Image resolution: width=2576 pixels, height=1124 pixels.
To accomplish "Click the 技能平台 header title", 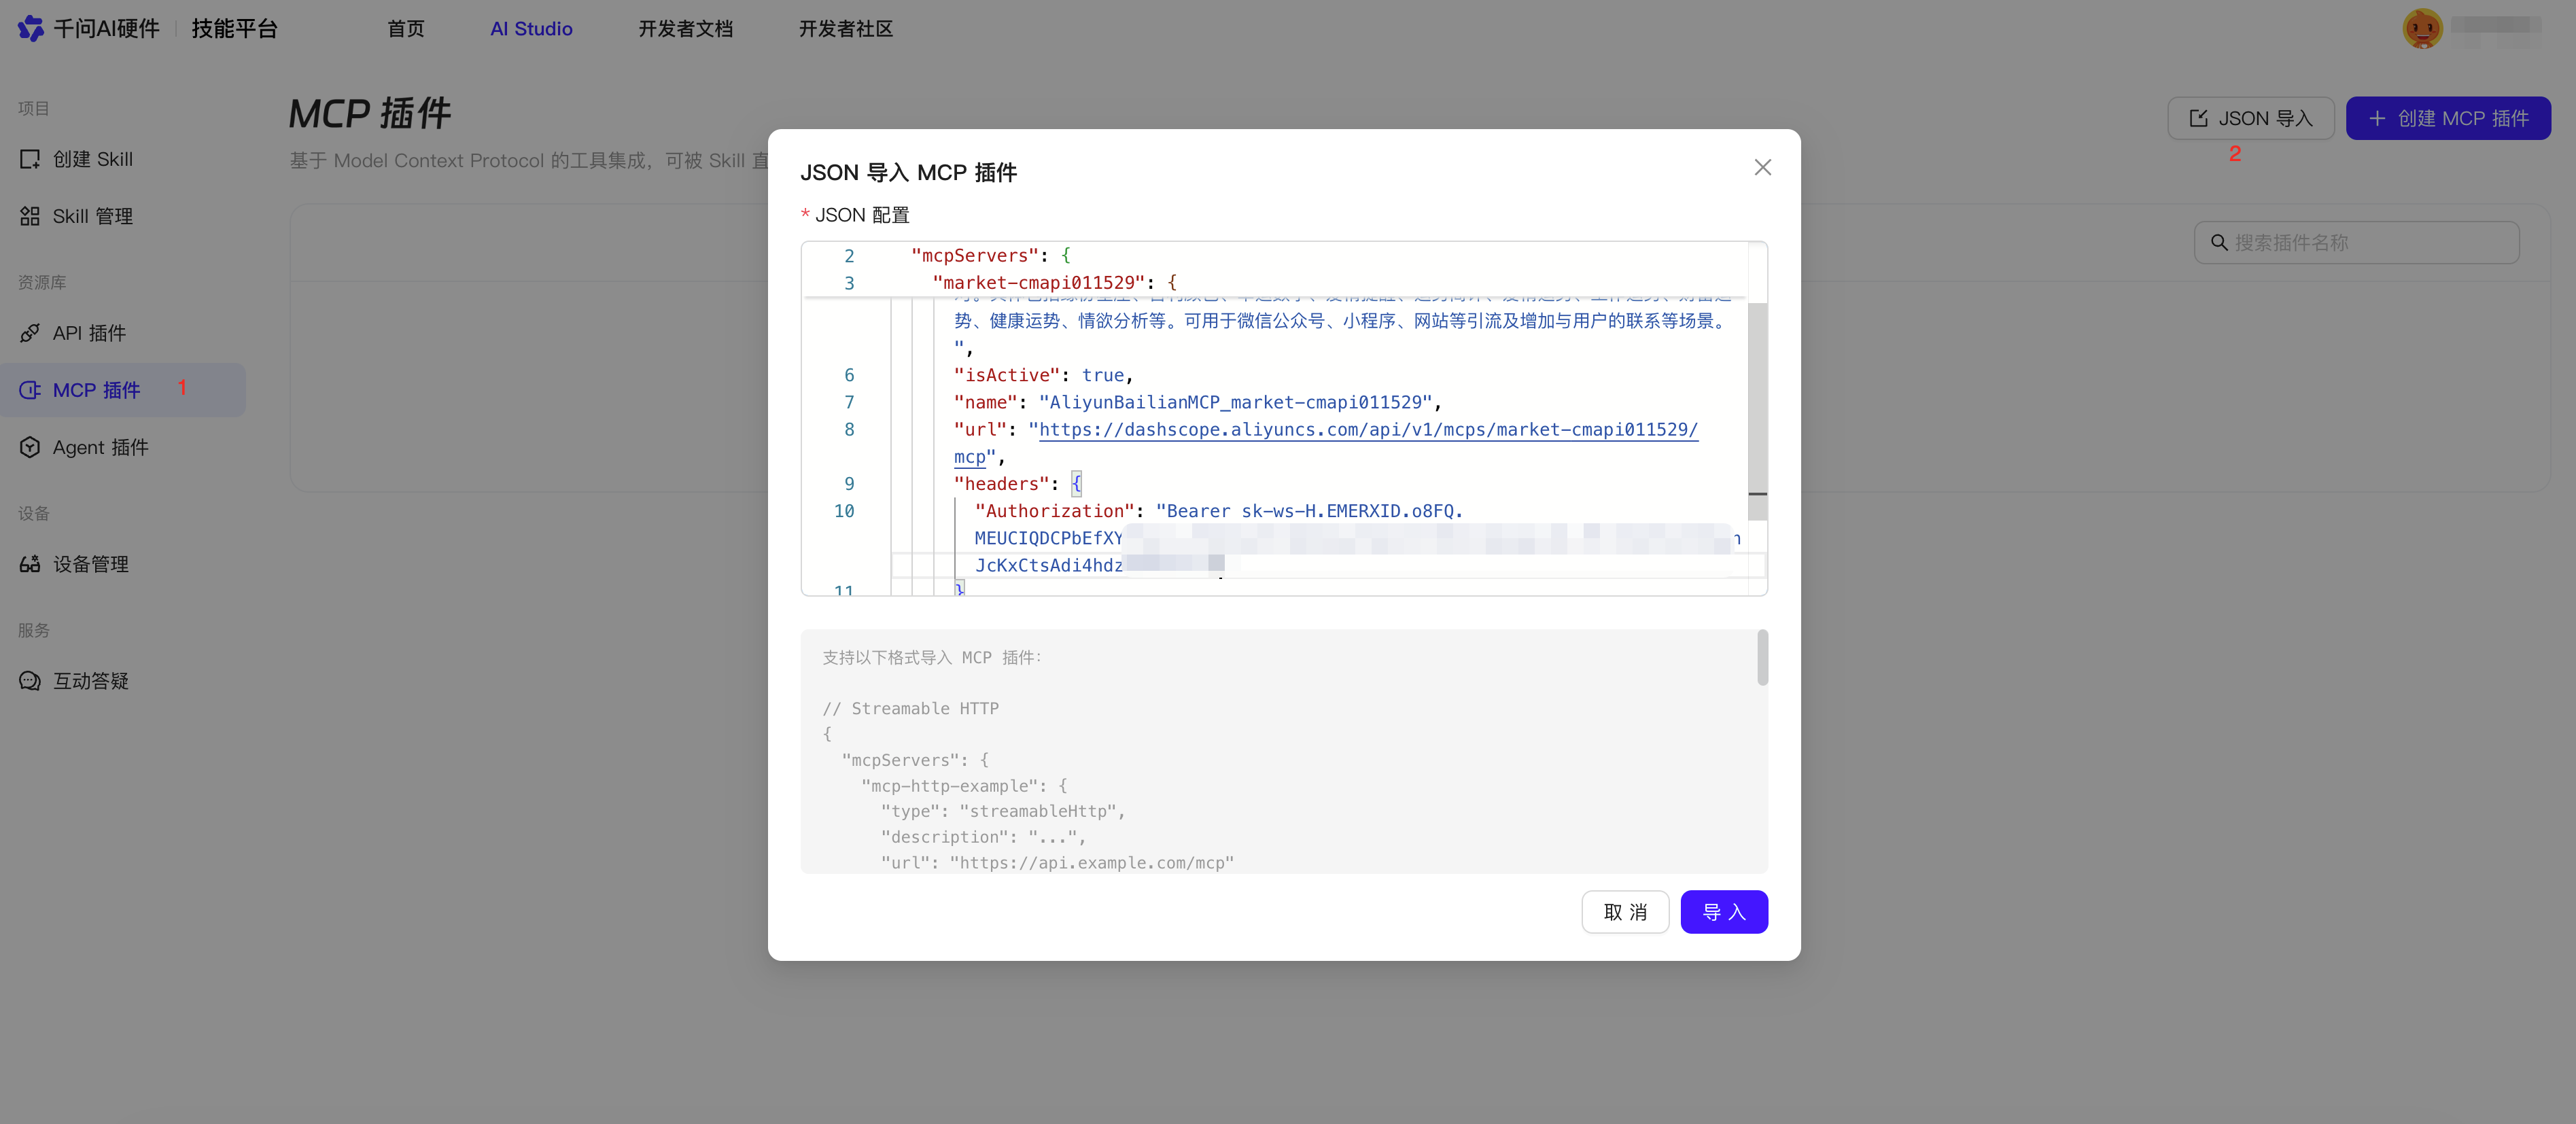I will pos(235,28).
